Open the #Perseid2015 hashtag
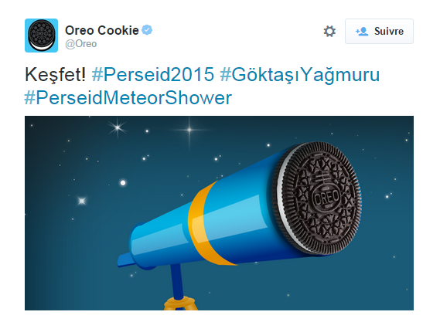 coord(153,75)
